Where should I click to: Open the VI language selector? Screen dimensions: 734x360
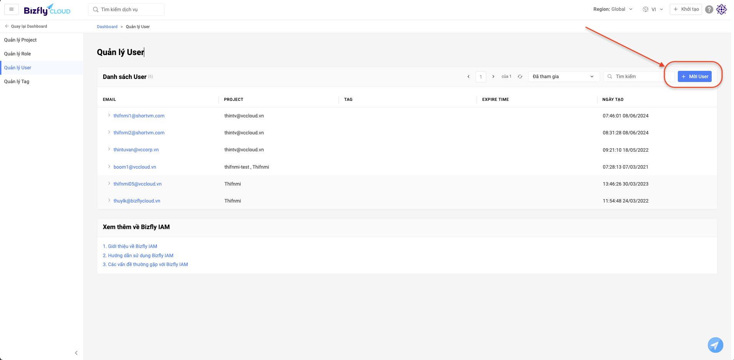pyautogui.click(x=653, y=10)
